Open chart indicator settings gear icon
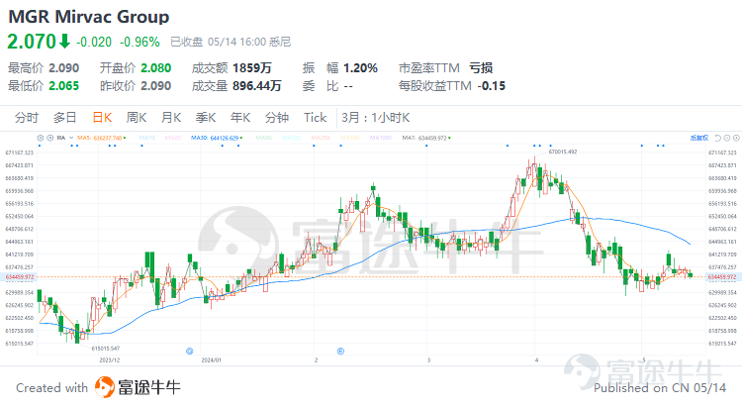The height and width of the screenshot is (408, 742). pos(41,138)
